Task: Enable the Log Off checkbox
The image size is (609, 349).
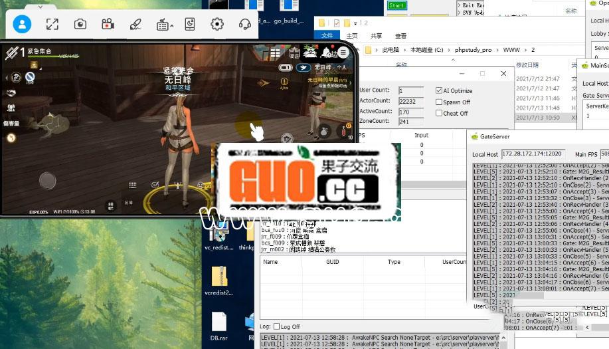Action: tap(276, 326)
